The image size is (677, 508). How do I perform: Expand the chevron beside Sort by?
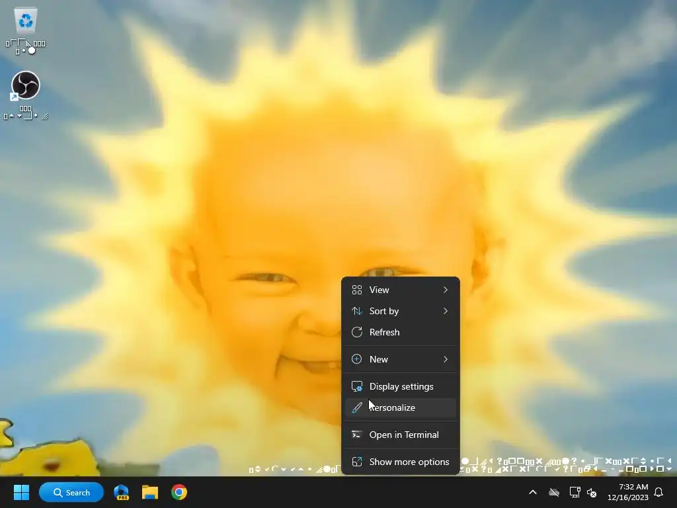pyautogui.click(x=446, y=311)
